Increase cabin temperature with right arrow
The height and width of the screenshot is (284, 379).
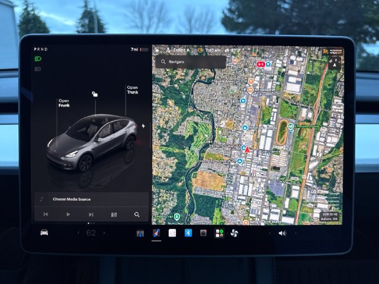[104, 233]
